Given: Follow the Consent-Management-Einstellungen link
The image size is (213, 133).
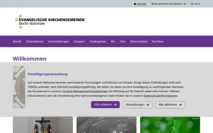Looking at the screenshot, I should (85, 92).
